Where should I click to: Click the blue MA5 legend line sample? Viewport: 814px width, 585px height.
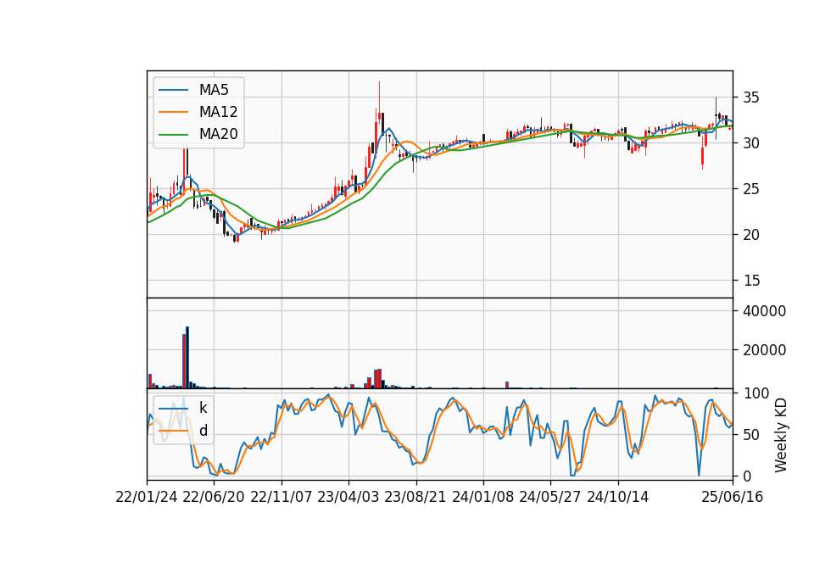(173, 91)
